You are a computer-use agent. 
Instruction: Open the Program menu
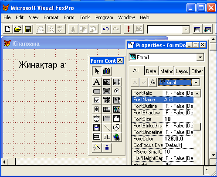pos(104,17)
